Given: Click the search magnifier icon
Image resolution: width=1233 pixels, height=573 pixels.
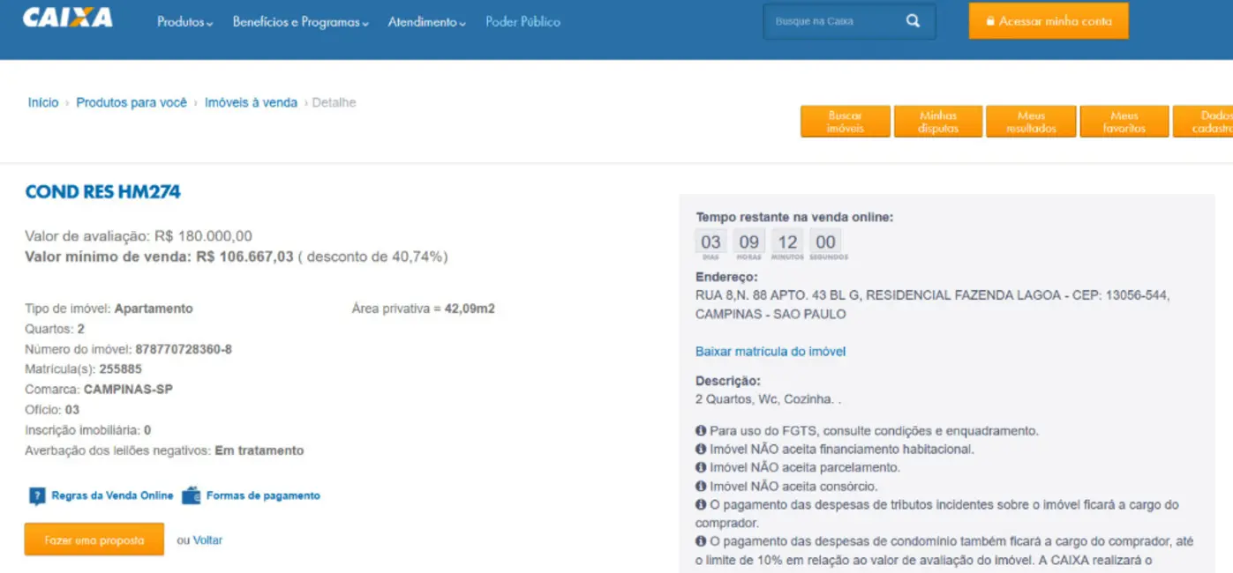Looking at the screenshot, I should [913, 21].
